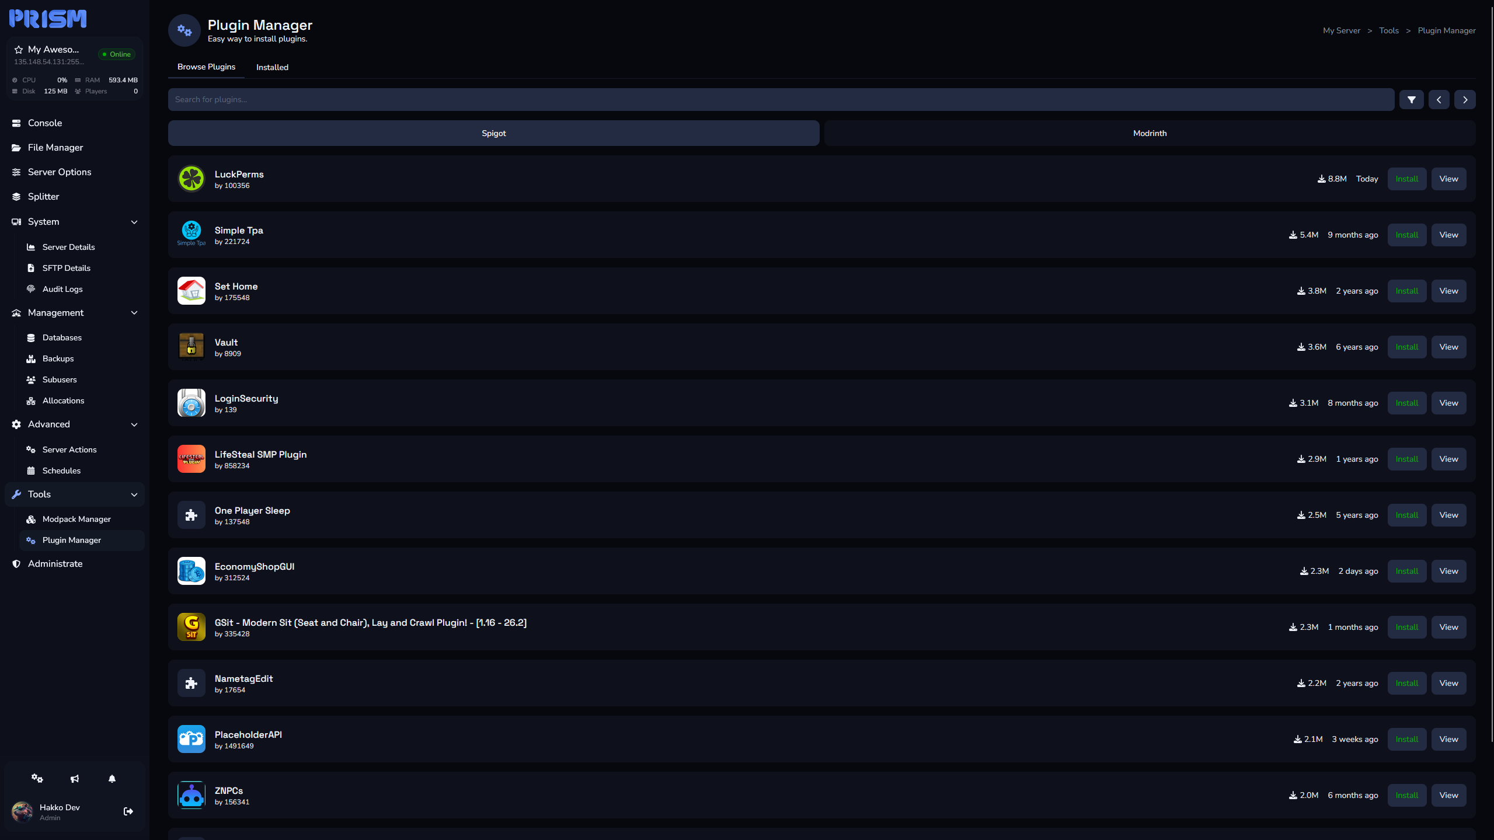Click the ZNPCs robot icon
Image resolution: width=1494 pixels, height=840 pixels.
(191, 795)
